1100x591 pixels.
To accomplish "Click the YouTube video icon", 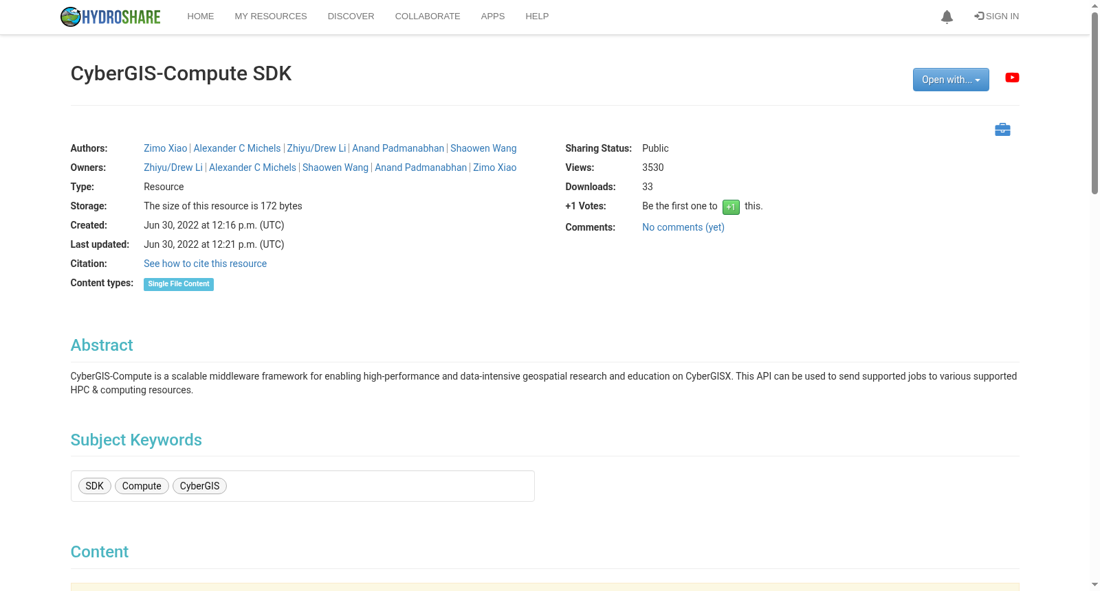I will click(x=1012, y=78).
